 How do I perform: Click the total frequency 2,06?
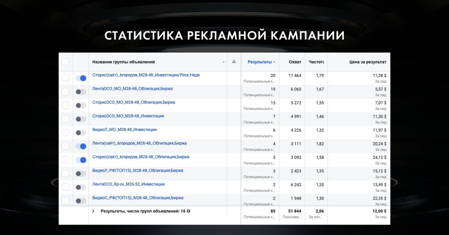click(320, 211)
